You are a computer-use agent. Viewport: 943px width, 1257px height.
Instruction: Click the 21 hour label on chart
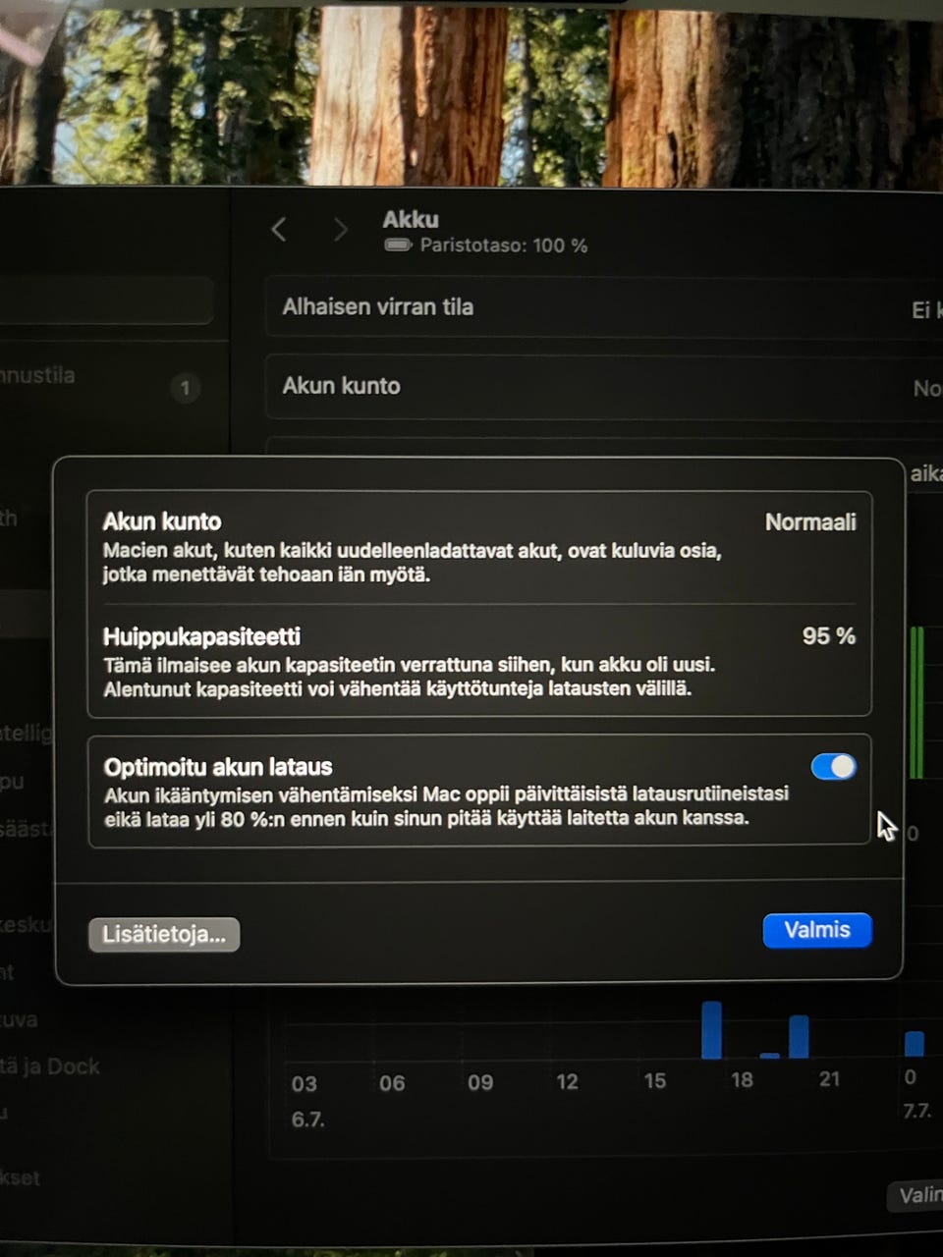coord(830,1079)
